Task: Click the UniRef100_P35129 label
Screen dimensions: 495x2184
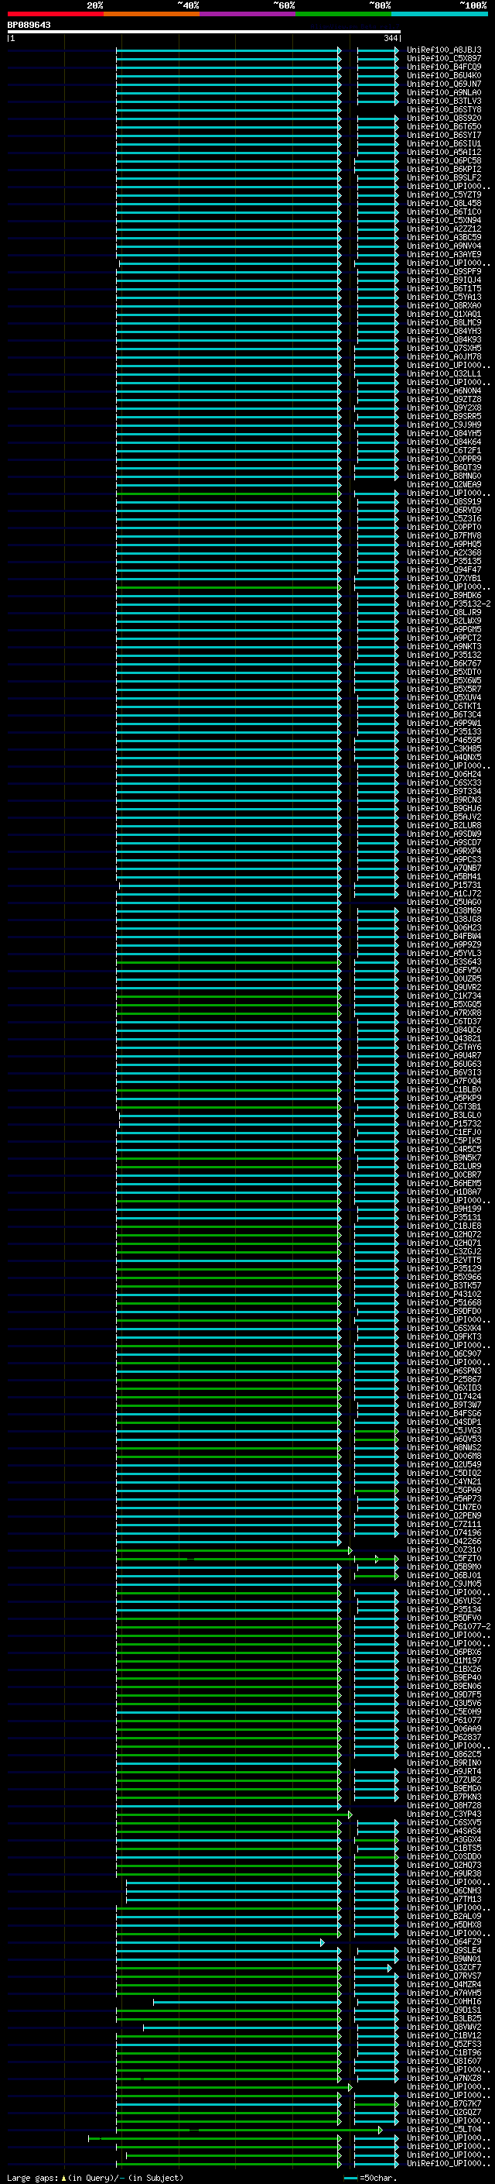Action: pyautogui.click(x=444, y=1269)
